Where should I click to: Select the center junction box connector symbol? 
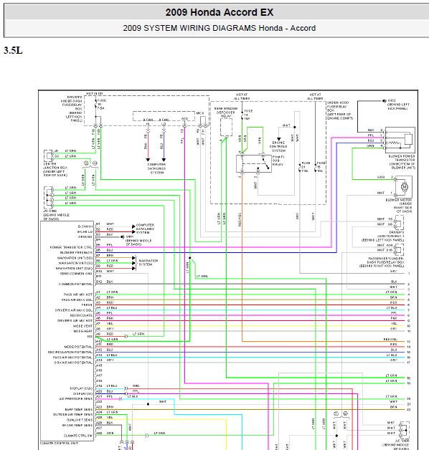click(49, 155)
